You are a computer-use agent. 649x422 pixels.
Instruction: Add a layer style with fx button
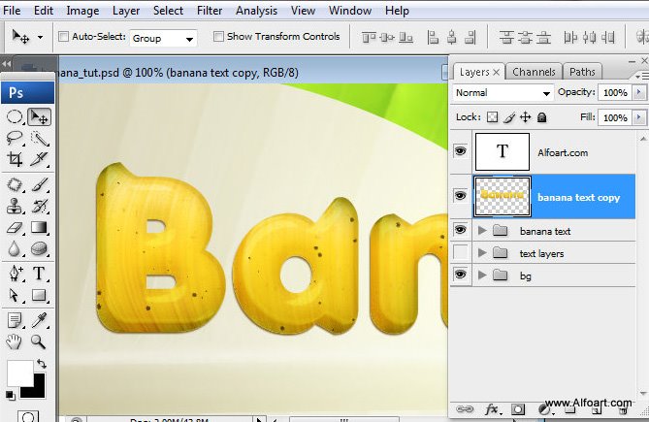[492, 409]
